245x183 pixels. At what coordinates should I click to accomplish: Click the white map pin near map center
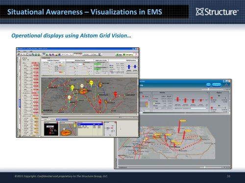point(82,86)
